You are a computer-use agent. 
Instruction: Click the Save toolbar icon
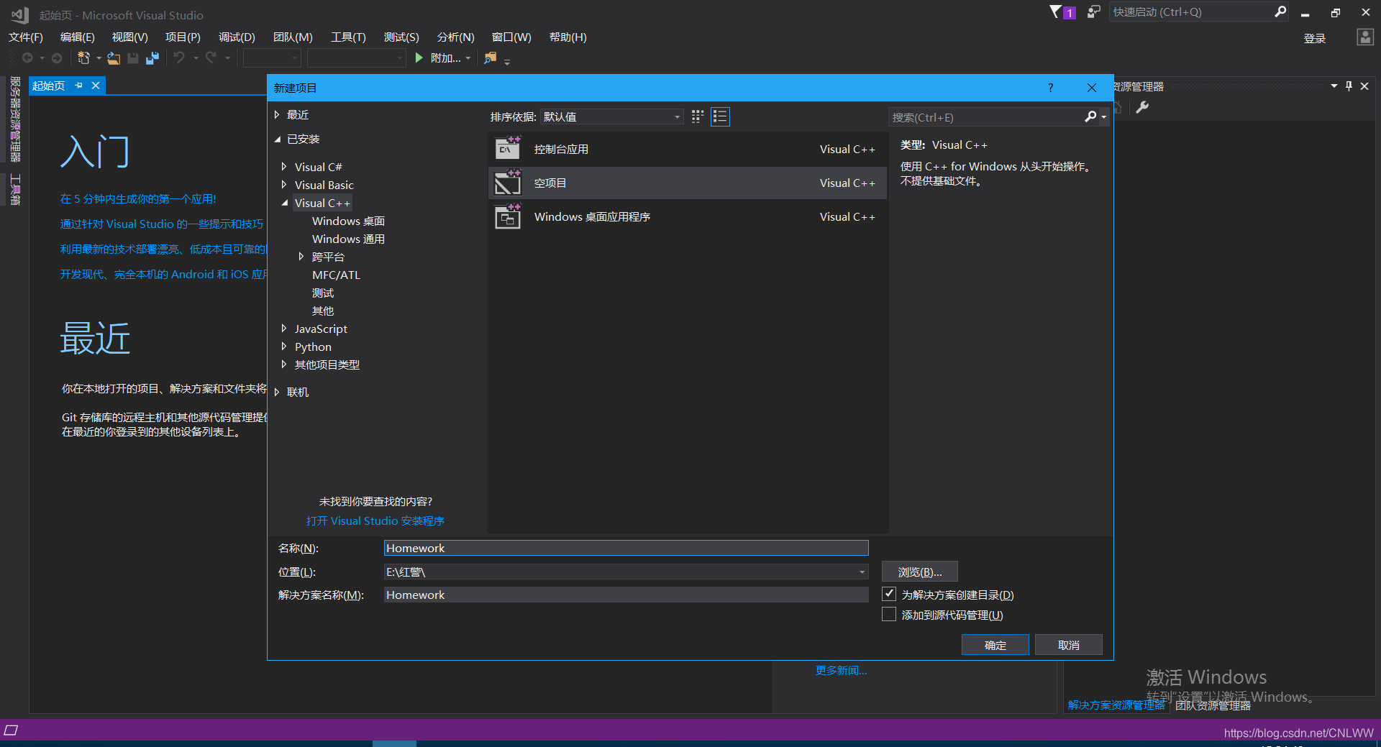[133, 58]
